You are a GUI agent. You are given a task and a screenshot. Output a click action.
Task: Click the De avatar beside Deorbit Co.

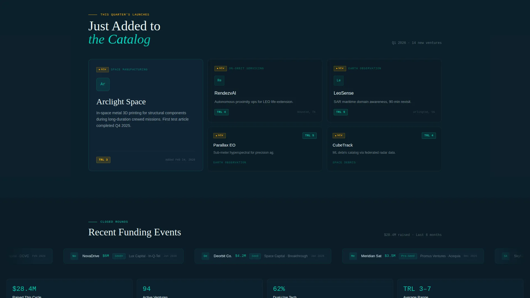205,256
